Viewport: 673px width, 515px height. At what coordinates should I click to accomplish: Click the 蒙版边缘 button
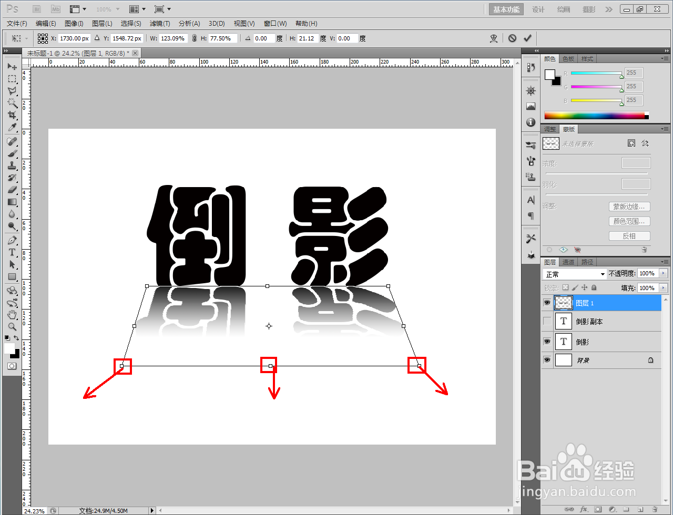point(629,206)
